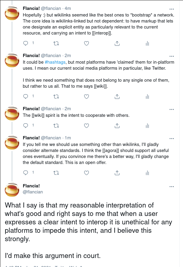Share the tweet about hashtags and platforms
The height and width of the screenshot is (267, 183).
click(x=117, y=97)
